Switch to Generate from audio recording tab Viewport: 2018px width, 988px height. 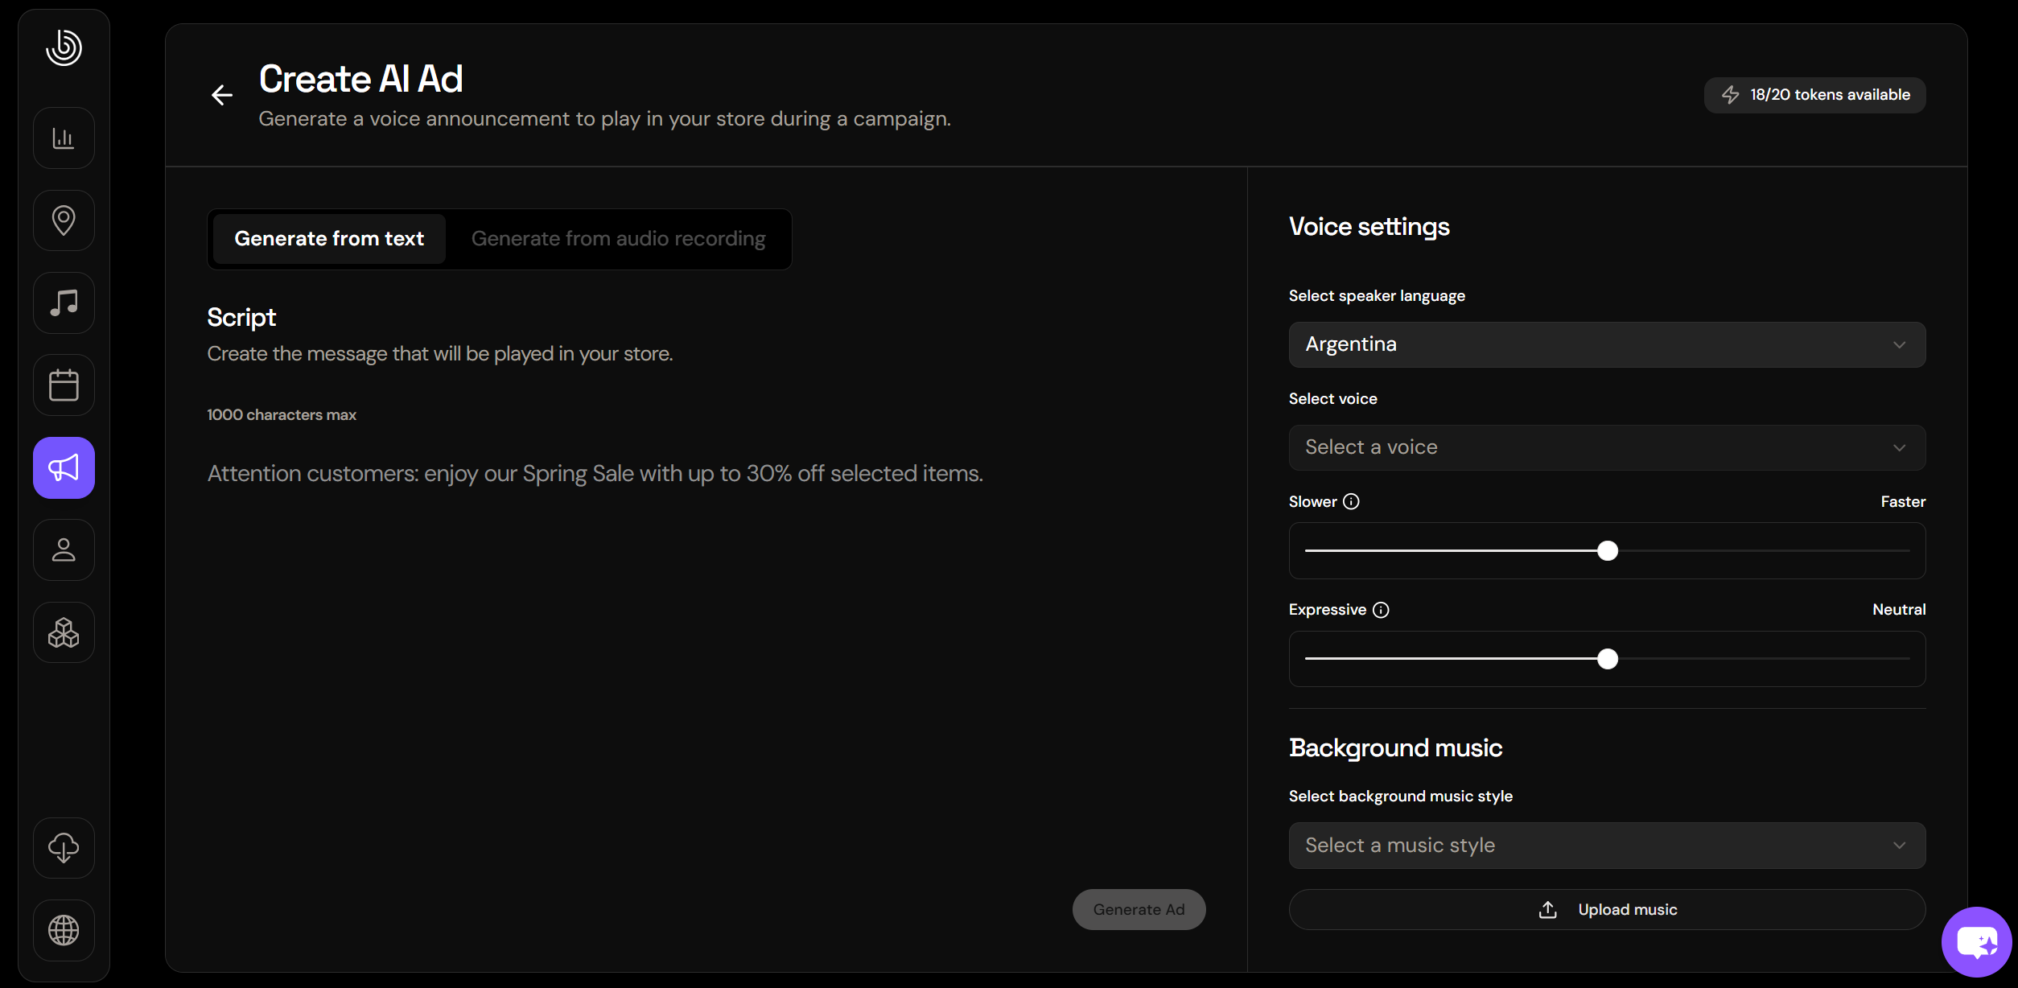(618, 239)
